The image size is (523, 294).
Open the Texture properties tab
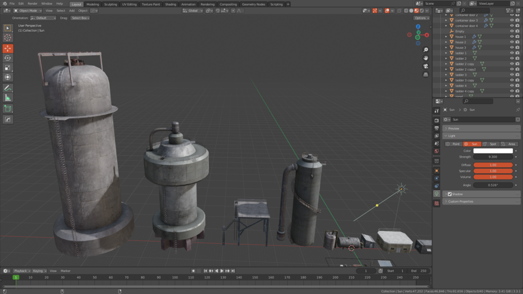(437, 203)
